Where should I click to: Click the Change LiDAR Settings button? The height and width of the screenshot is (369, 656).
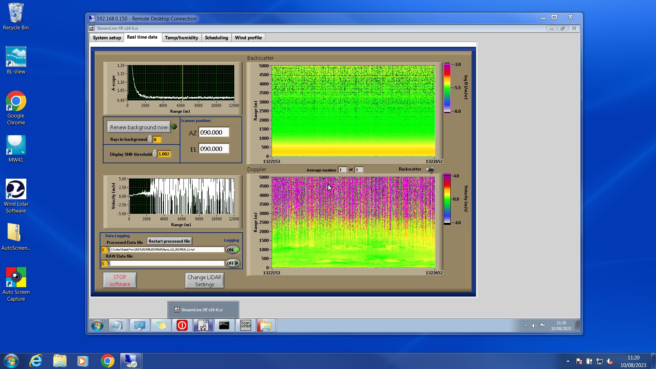pos(204,281)
